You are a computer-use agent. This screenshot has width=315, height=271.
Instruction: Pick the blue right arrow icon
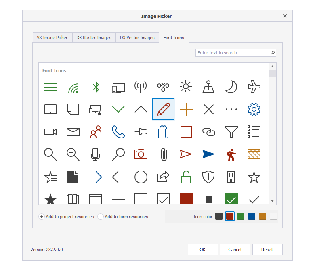(96, 177)
